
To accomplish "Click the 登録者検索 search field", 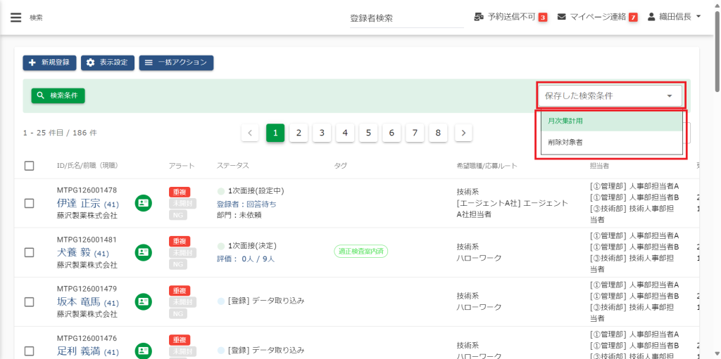I will pos(406,18).
